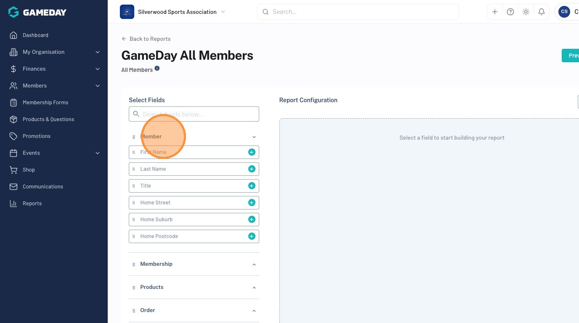
Task: Go Back to Reports
Action: tap(146, 39)
